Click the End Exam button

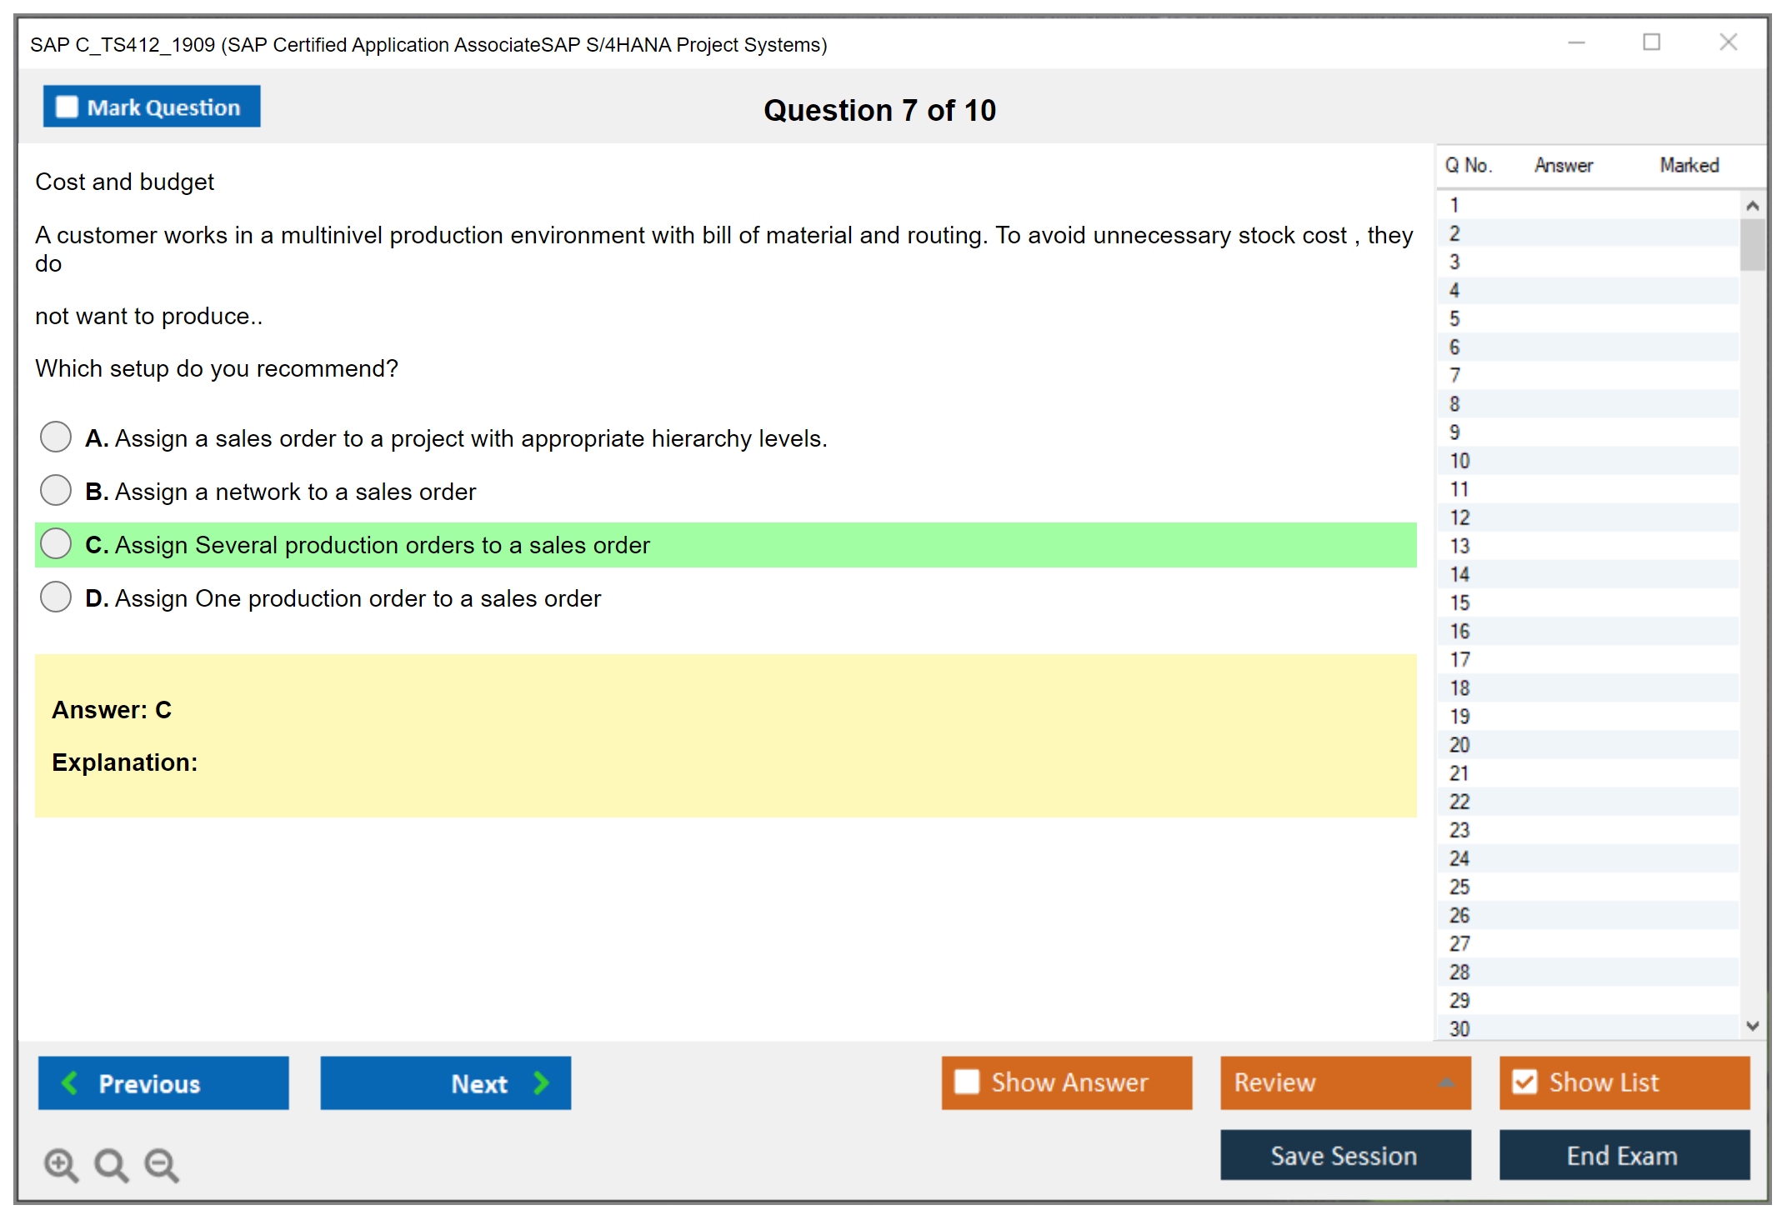point(1623,1155)
